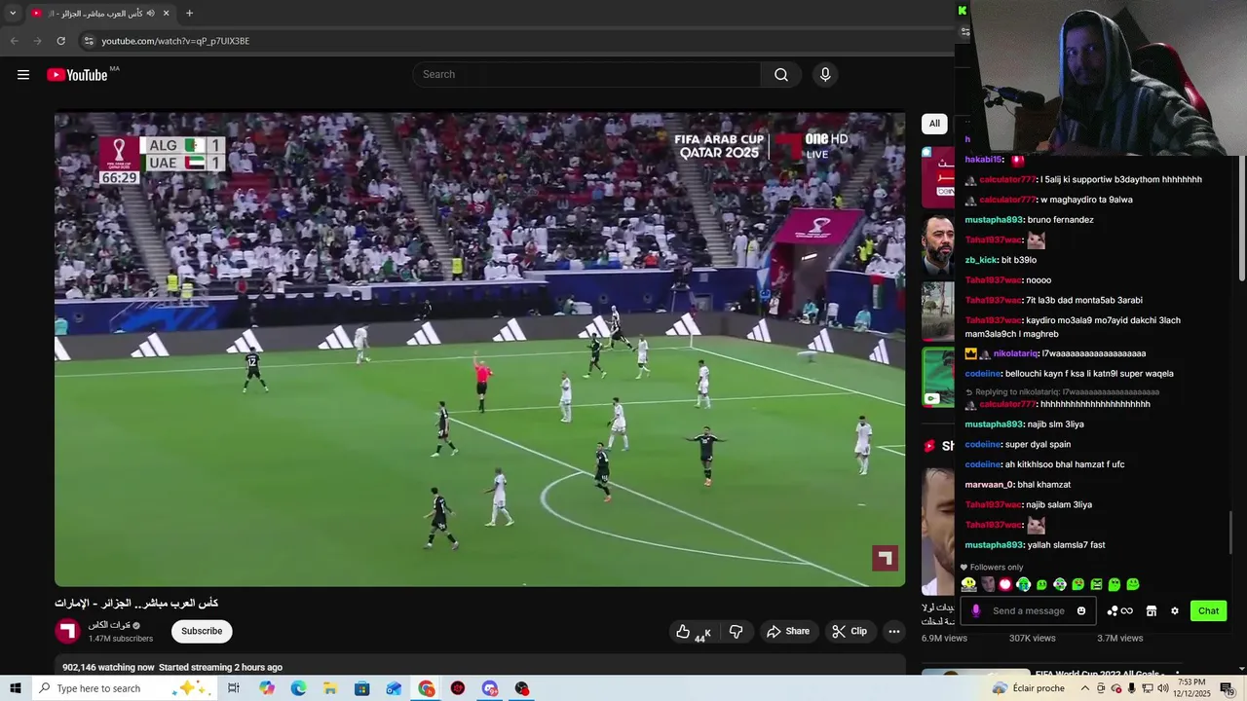
Task: Open chat settings gear
Action: pos(1175,610)
